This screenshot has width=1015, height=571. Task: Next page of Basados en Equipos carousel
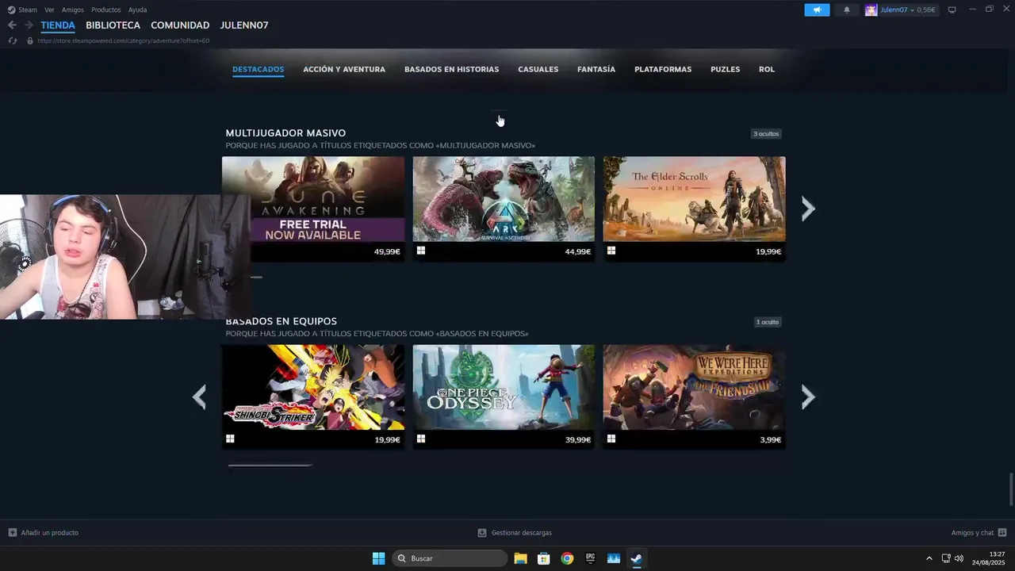pyautogui.click(x=808, y=397)
